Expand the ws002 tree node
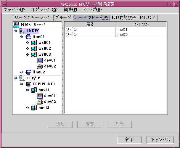180x148 pixels. tap(28, 49)
